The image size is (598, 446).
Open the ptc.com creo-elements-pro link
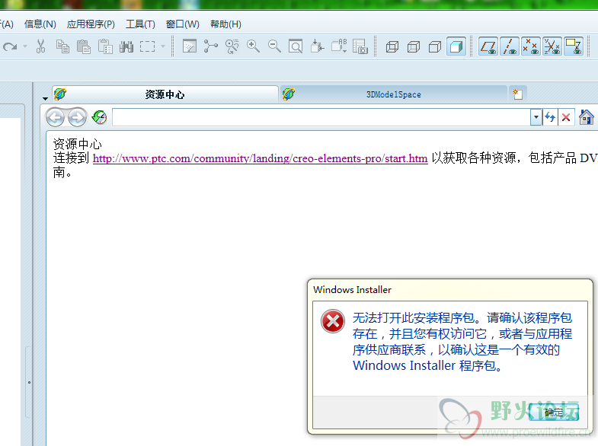point(260,158)
